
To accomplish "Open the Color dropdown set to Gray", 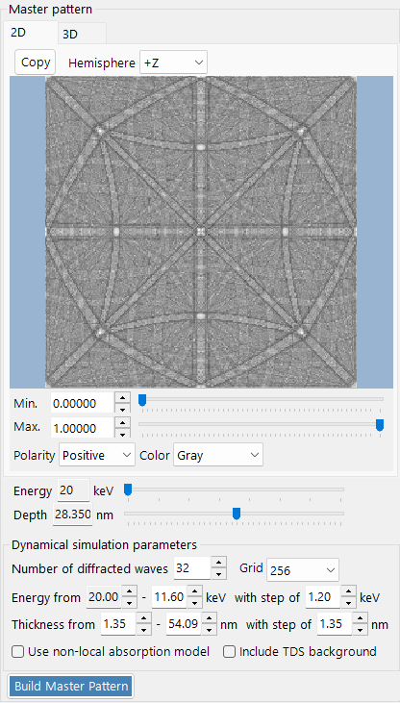I will point(218,455).
